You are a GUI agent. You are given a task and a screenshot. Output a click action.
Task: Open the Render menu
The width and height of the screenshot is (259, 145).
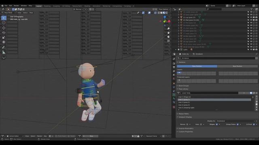click(16, 6)
